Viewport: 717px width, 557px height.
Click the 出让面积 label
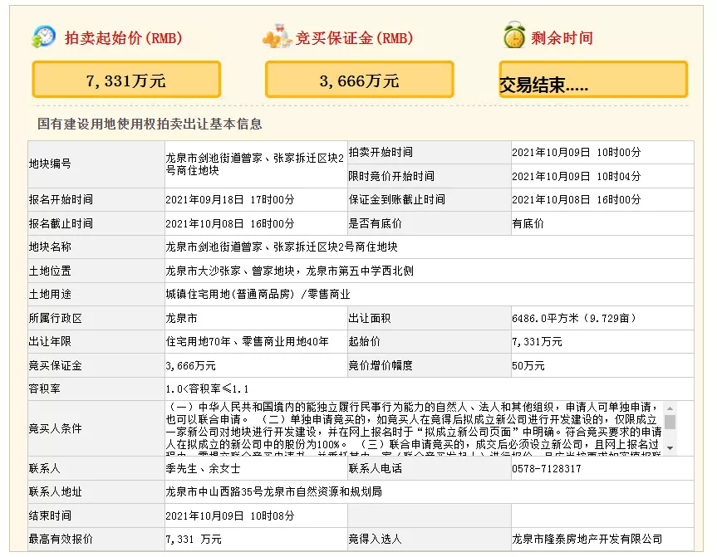click(370, 318)
